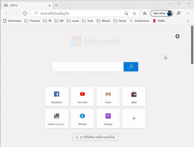Open the Tools bookmark folder
194x147 pixels.
[x=88, y=21]
